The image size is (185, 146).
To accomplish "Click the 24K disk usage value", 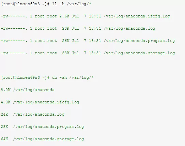I will point(4,115).
